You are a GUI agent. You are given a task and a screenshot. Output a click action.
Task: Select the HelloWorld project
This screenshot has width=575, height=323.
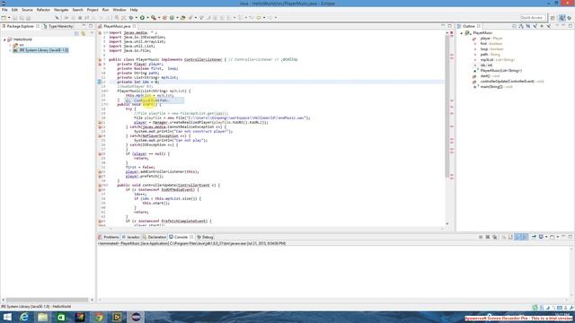pyautogui.click(x=22, y=39)
